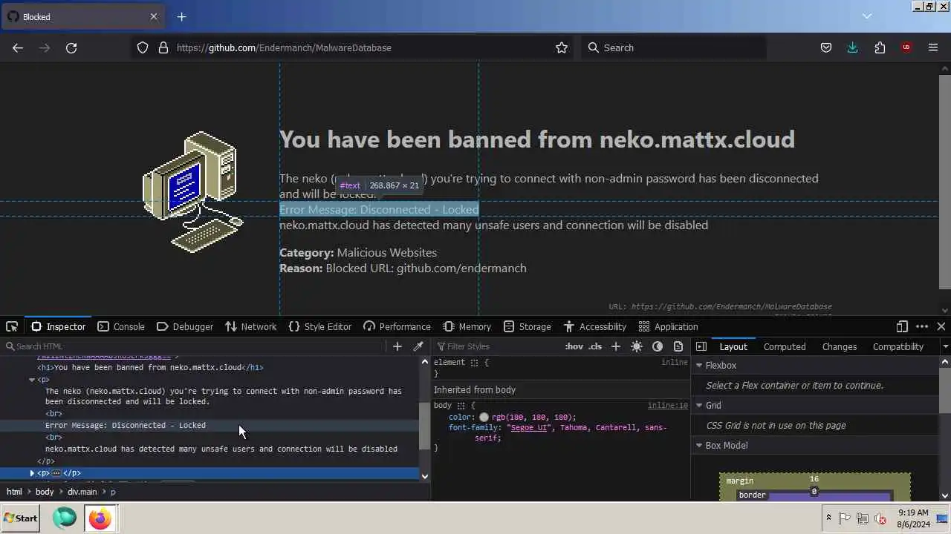Select the div.main breadcrumb

point(82,492)
